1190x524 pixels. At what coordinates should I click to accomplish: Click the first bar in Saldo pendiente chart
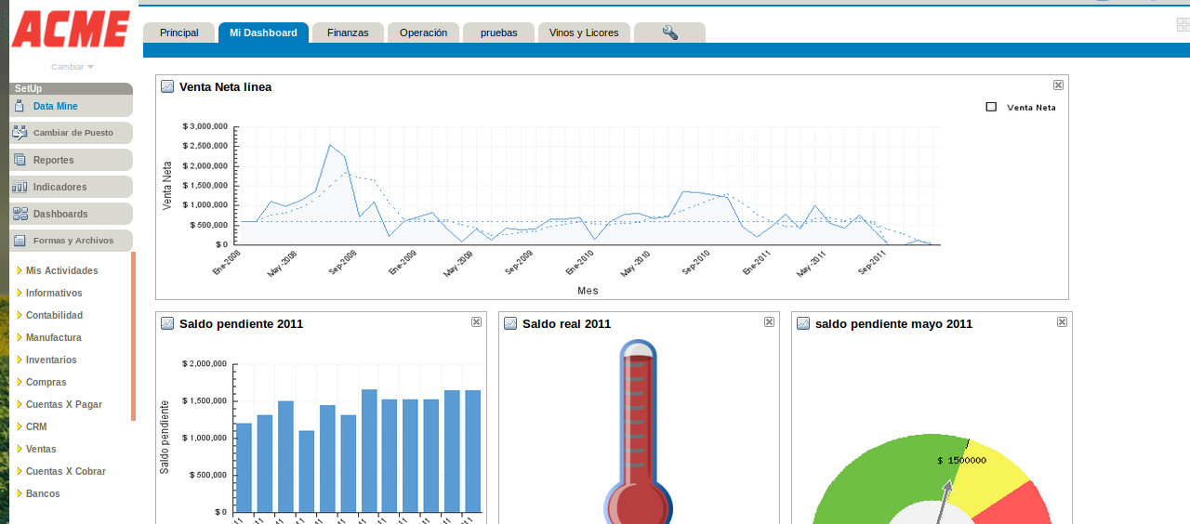244,467
